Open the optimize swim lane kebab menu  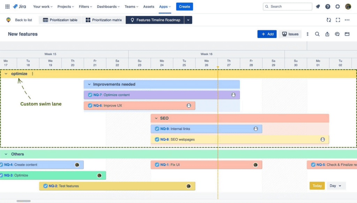[32, 74]
